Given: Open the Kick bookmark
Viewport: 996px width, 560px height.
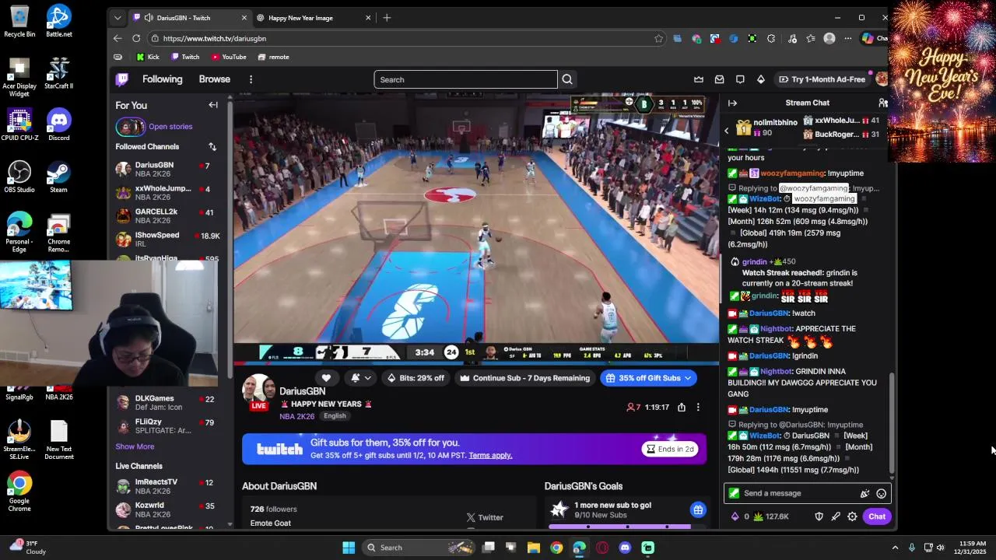Looking at the screenshot, I should pos(148,57).
